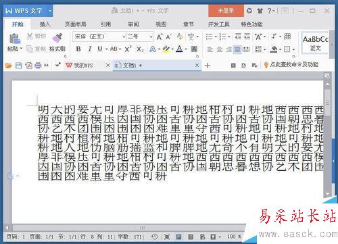Switch to the 开始 (Home) tab
This screenshot has height=244, width=338.
[x=18, y=24]
